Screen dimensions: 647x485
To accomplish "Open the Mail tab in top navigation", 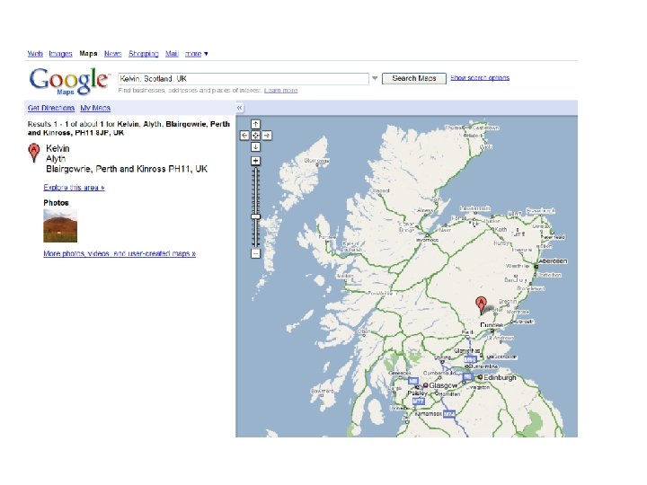I will [x=172, y=54].
